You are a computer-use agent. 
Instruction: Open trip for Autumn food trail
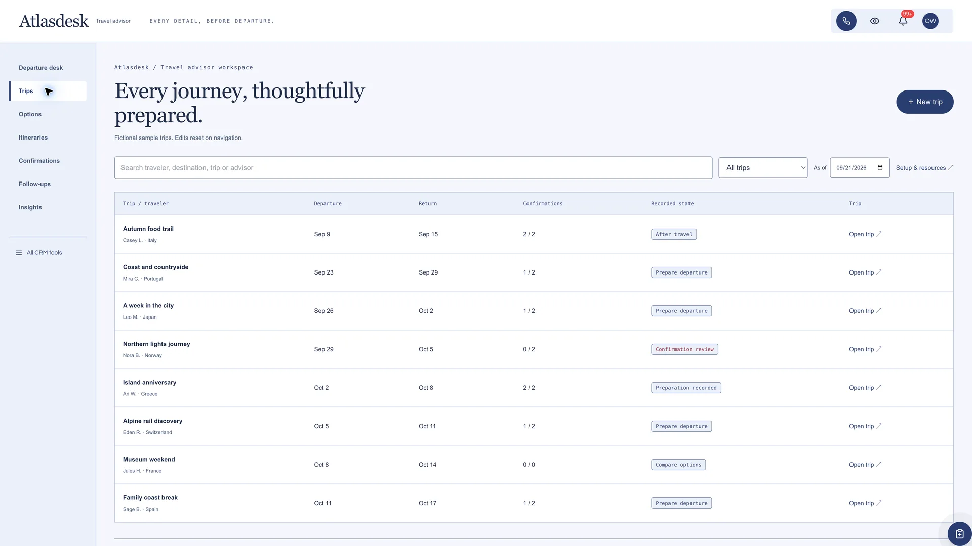click(x=865, y=234)
